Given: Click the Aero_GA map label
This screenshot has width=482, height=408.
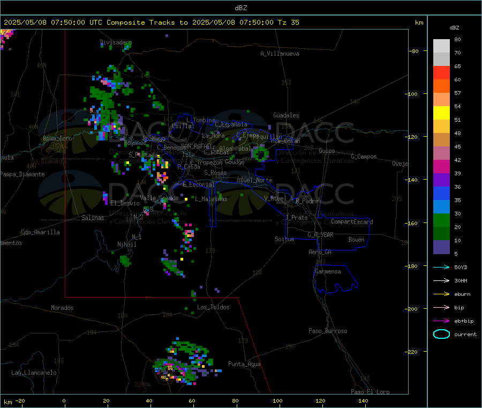Looking at the screenshot, I should [320, 253].
